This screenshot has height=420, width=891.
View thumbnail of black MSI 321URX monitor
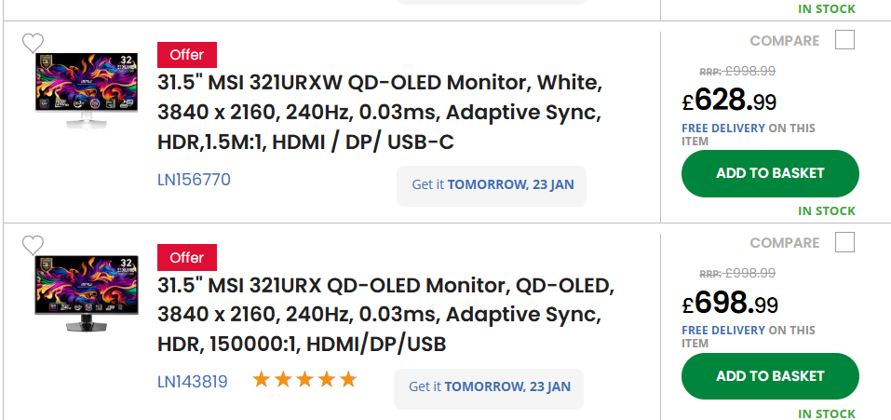point(87,293)
